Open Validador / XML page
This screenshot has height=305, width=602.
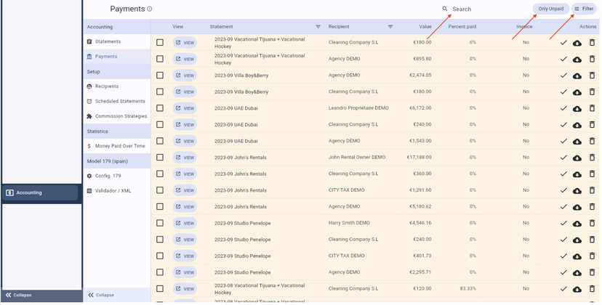coord(117,191)
